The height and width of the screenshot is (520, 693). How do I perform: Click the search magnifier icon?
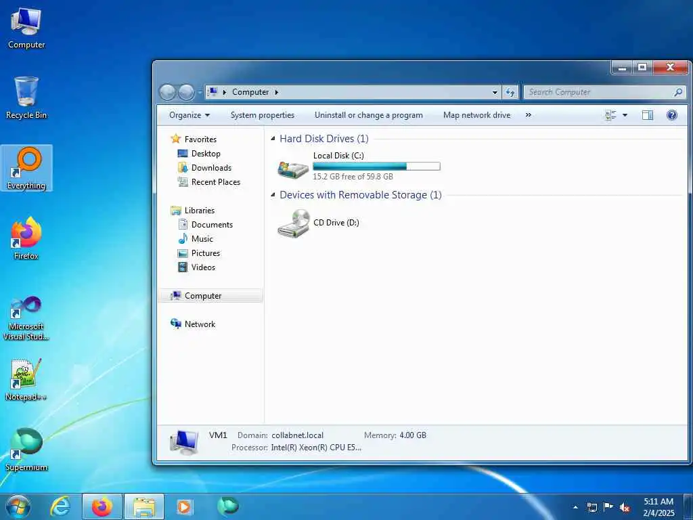(678, 92)
